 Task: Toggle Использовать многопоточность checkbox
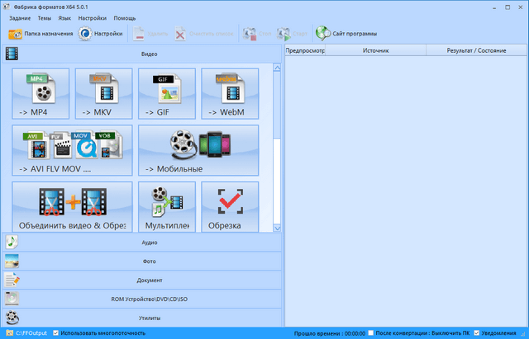point(56,333)
